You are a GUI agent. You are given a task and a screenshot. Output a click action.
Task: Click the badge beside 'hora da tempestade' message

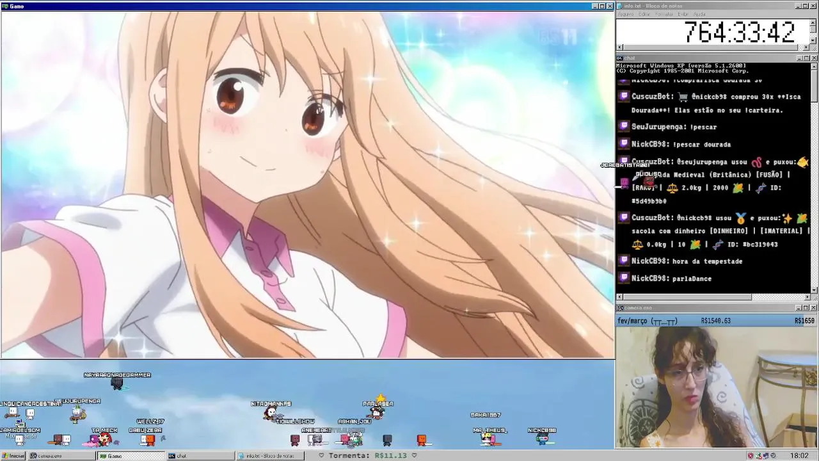point(624,261)
